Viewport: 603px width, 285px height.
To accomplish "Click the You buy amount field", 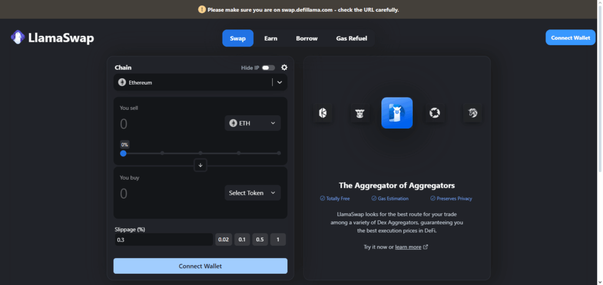I will pyautogui.click(x=170, y=193).
